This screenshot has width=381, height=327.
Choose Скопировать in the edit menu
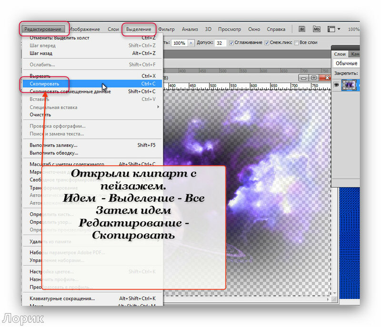point(92,84)
